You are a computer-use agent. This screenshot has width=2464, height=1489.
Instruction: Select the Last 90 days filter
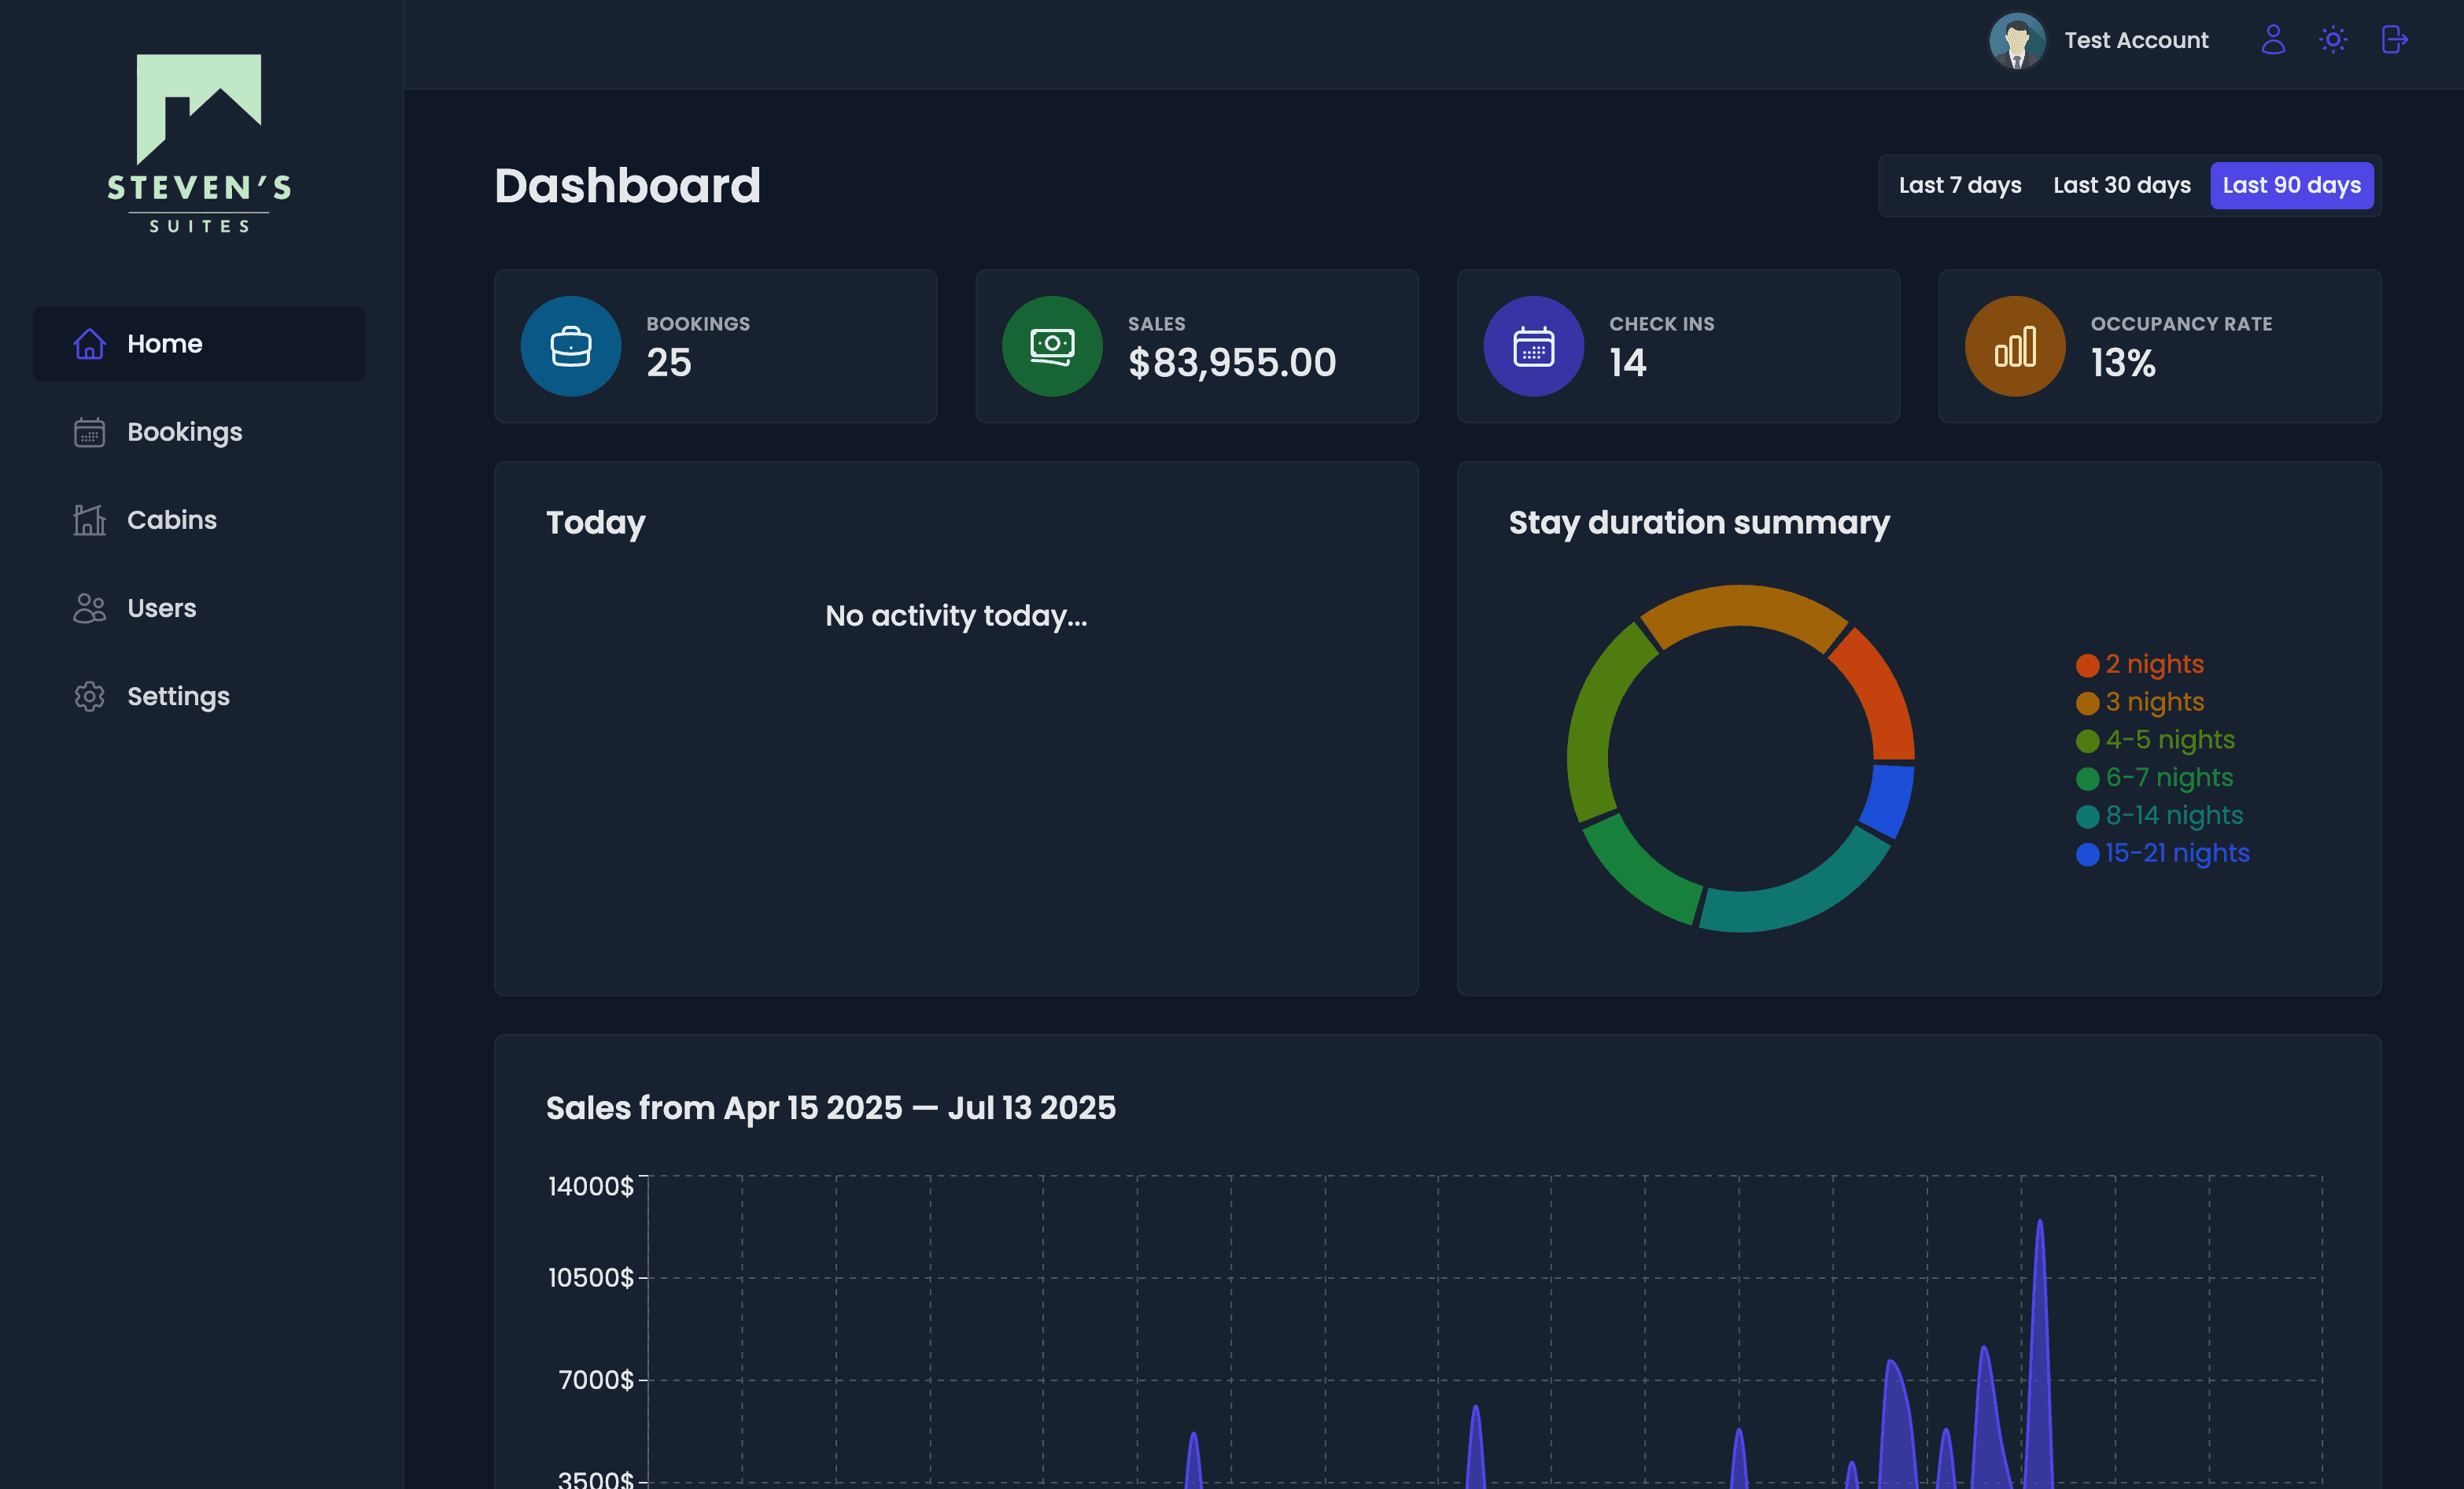pyautogui.click(x=2291, y=185)
